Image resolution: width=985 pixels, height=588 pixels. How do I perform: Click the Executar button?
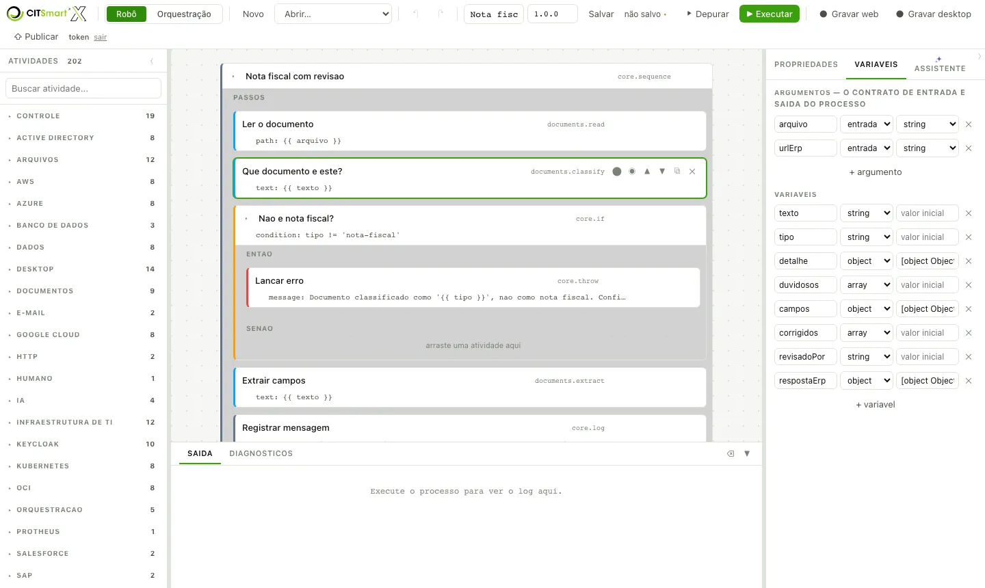tap(770, 14)
